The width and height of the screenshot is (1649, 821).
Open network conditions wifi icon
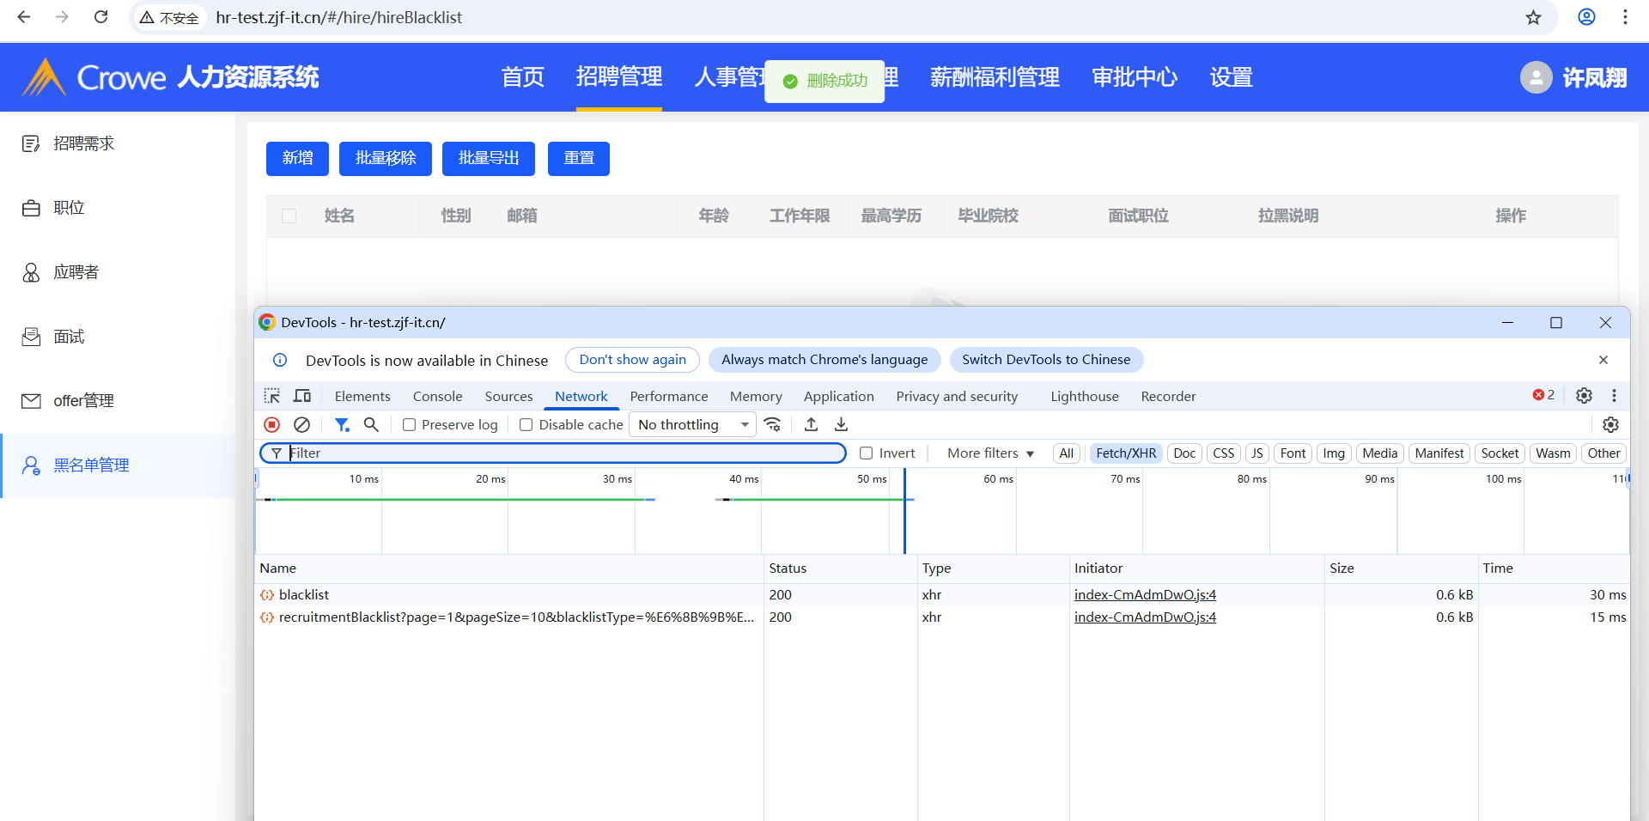(x=773, y=424)
